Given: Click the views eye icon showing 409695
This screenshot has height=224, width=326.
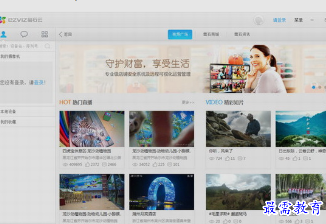Looking at the screenshot, I should click(65, 164).
